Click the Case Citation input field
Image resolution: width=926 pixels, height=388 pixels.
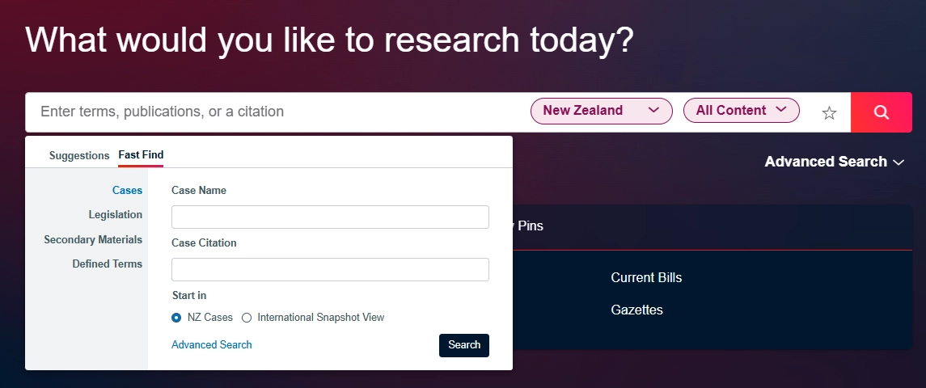[330, 269]
